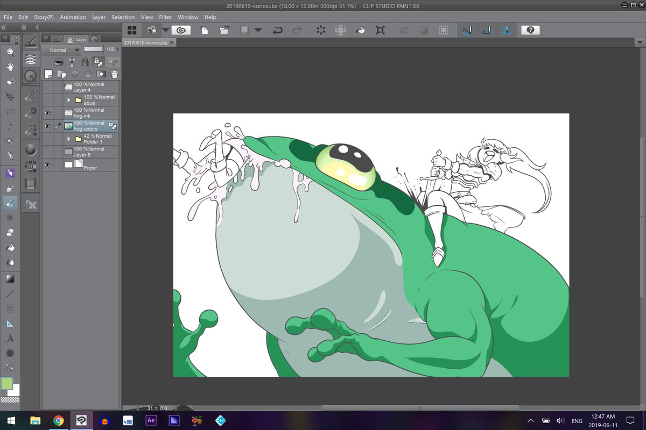The width and height of the screenshot is (646, 430).
Task: Open the Layer menu
Action: click(x=99, y=17)
